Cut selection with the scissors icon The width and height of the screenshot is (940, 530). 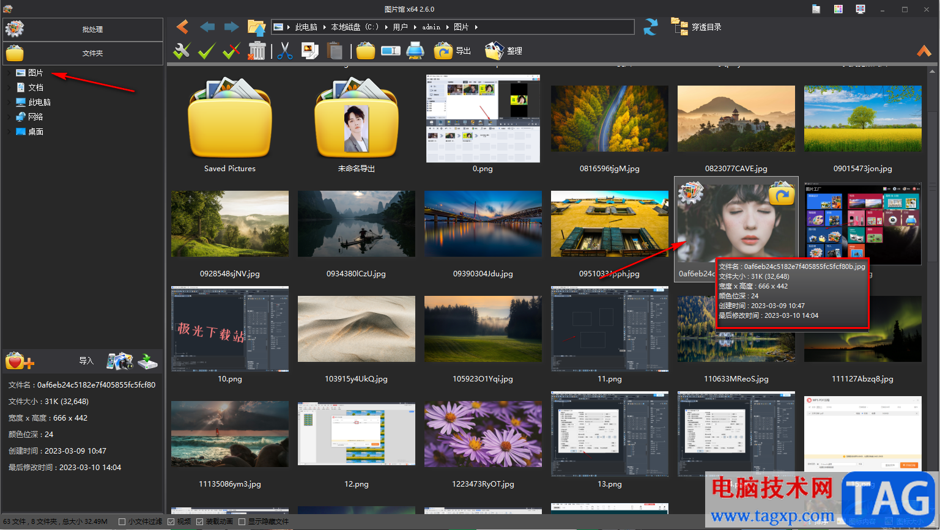click(x=284, y=51)
